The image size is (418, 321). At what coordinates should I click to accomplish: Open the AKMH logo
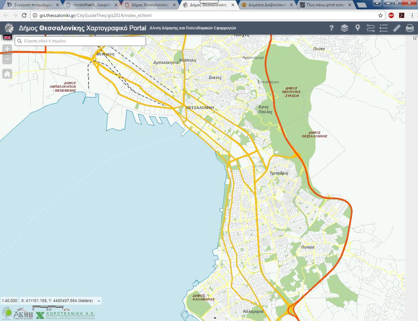click(x=23, y=314)
